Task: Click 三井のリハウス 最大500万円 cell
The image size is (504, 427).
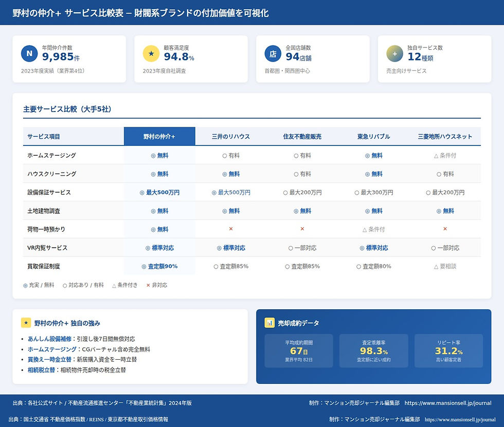Action: point(231,192)
